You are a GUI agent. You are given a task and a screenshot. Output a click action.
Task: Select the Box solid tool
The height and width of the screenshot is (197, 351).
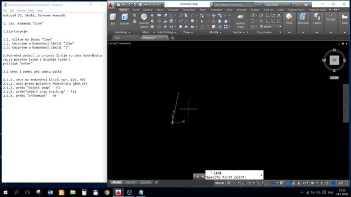click(113, 19)
